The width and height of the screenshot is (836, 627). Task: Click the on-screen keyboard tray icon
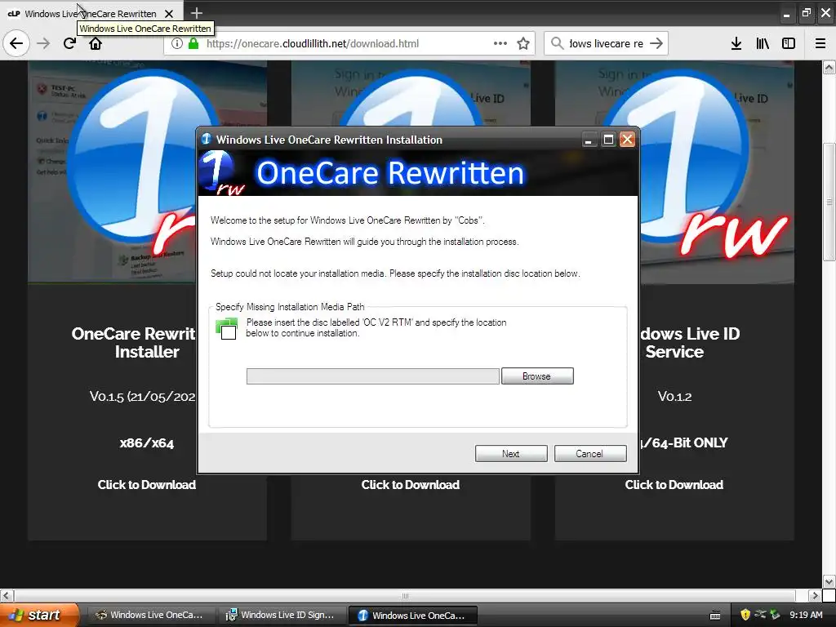pos(715,616)
